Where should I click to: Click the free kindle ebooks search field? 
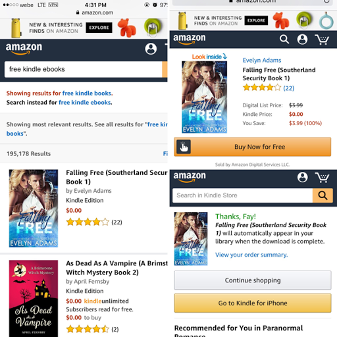(83, 69)
